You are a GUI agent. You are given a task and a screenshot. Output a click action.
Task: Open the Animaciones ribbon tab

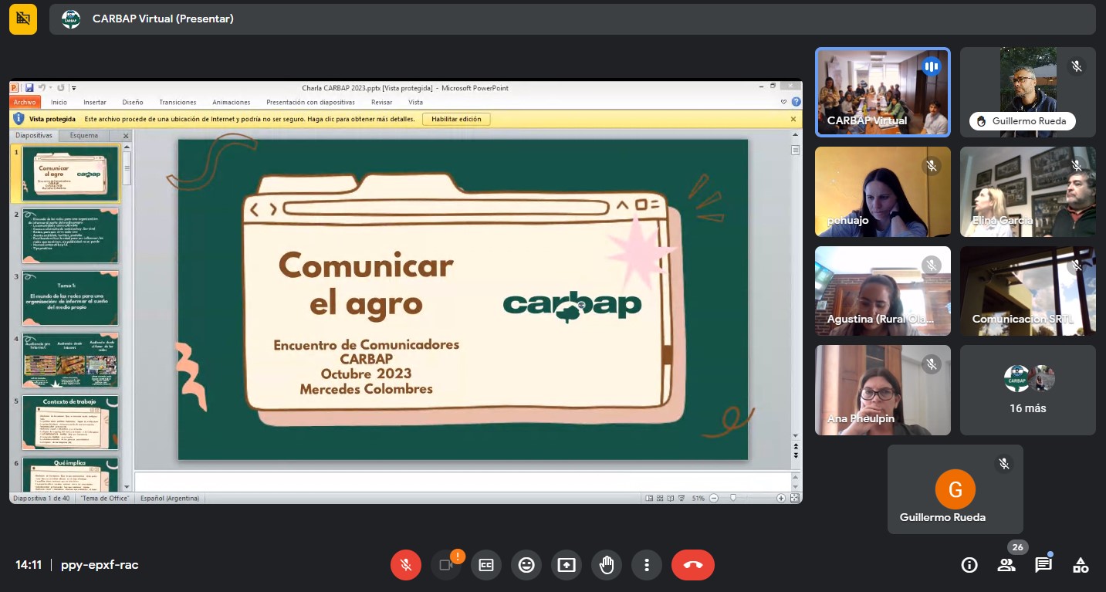point(232,102)
